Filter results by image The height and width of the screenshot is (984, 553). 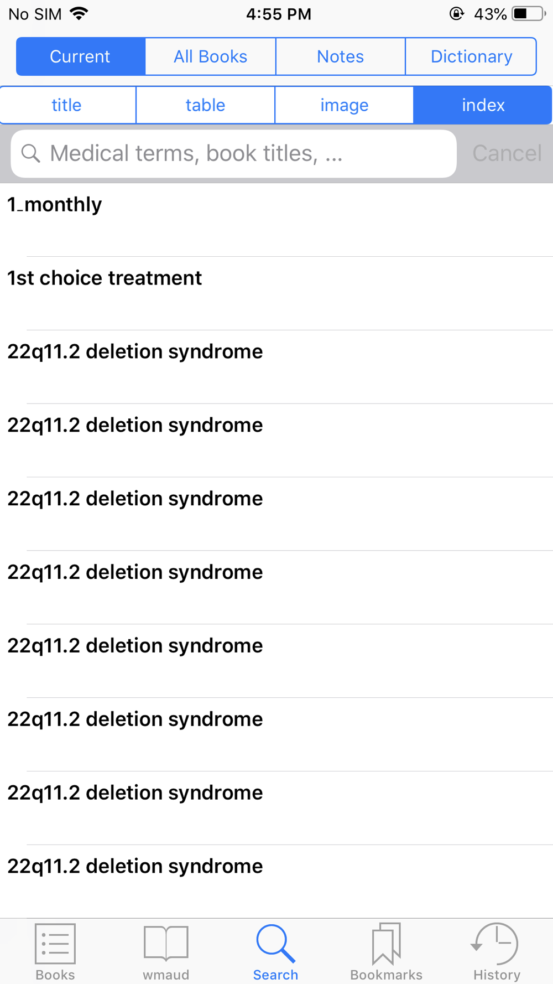pyautogui.click(x=344, y=105)
